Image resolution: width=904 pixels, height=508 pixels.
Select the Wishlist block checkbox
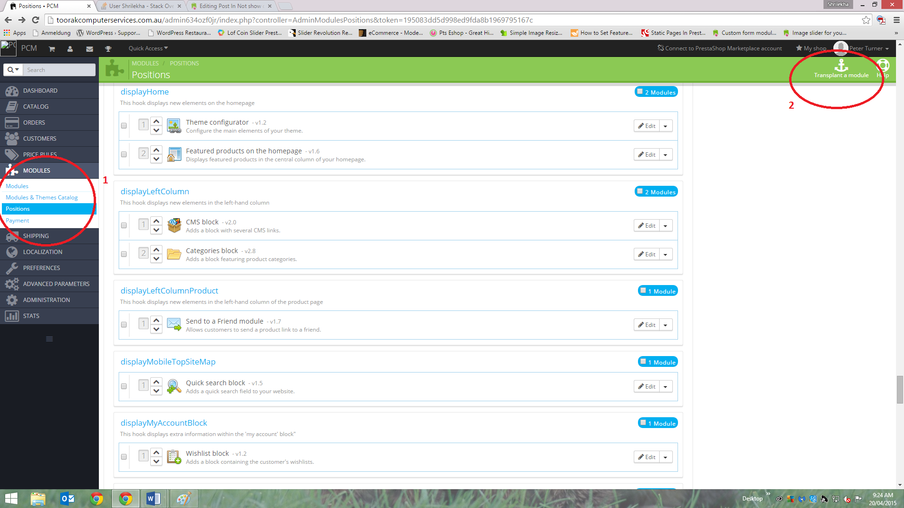pyautogui.click(x=124, y=457)
